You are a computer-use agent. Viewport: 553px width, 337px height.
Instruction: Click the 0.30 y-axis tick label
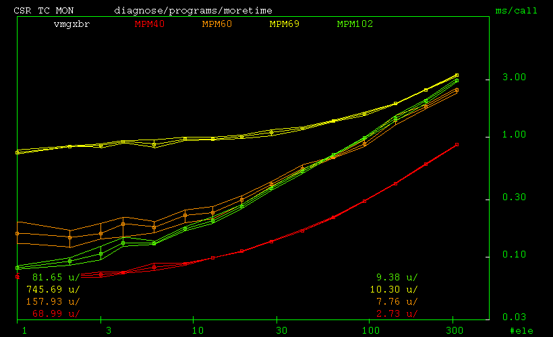(x=514, y=197)
